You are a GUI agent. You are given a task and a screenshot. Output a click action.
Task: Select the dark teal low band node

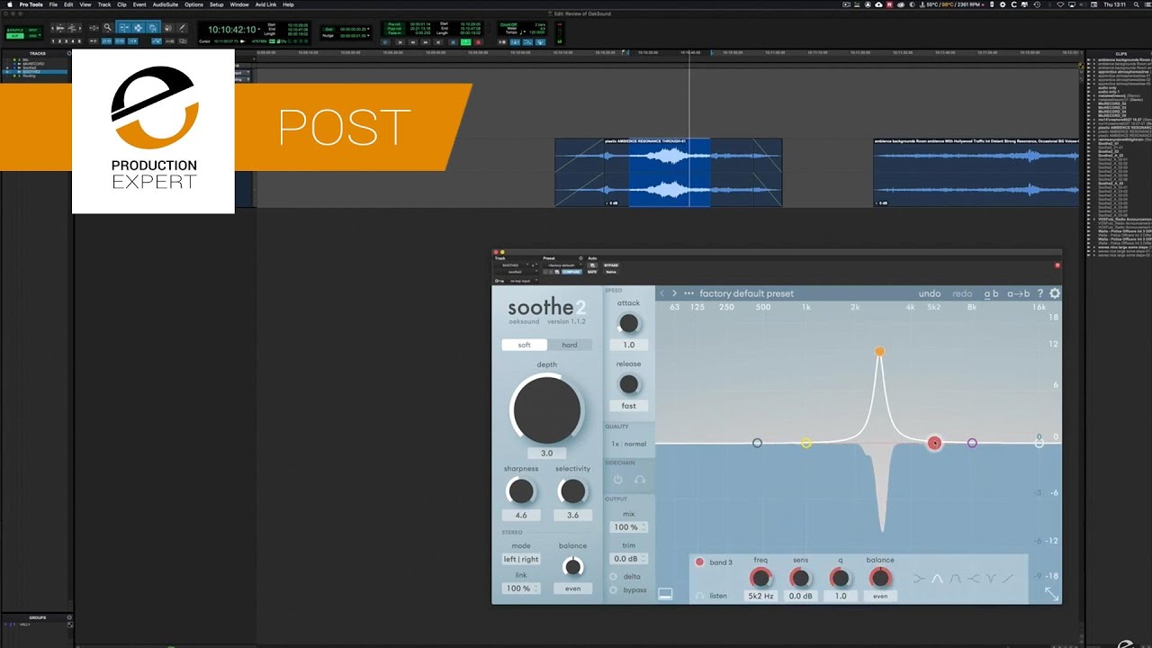coord(757,443)
